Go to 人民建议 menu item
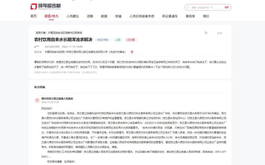 [73, 16]
